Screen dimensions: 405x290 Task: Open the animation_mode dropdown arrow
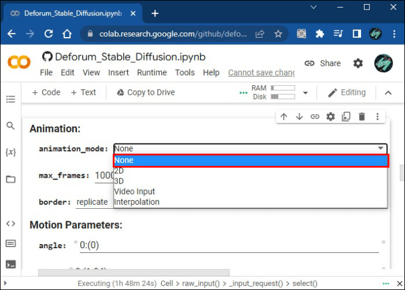click(381, 148)
